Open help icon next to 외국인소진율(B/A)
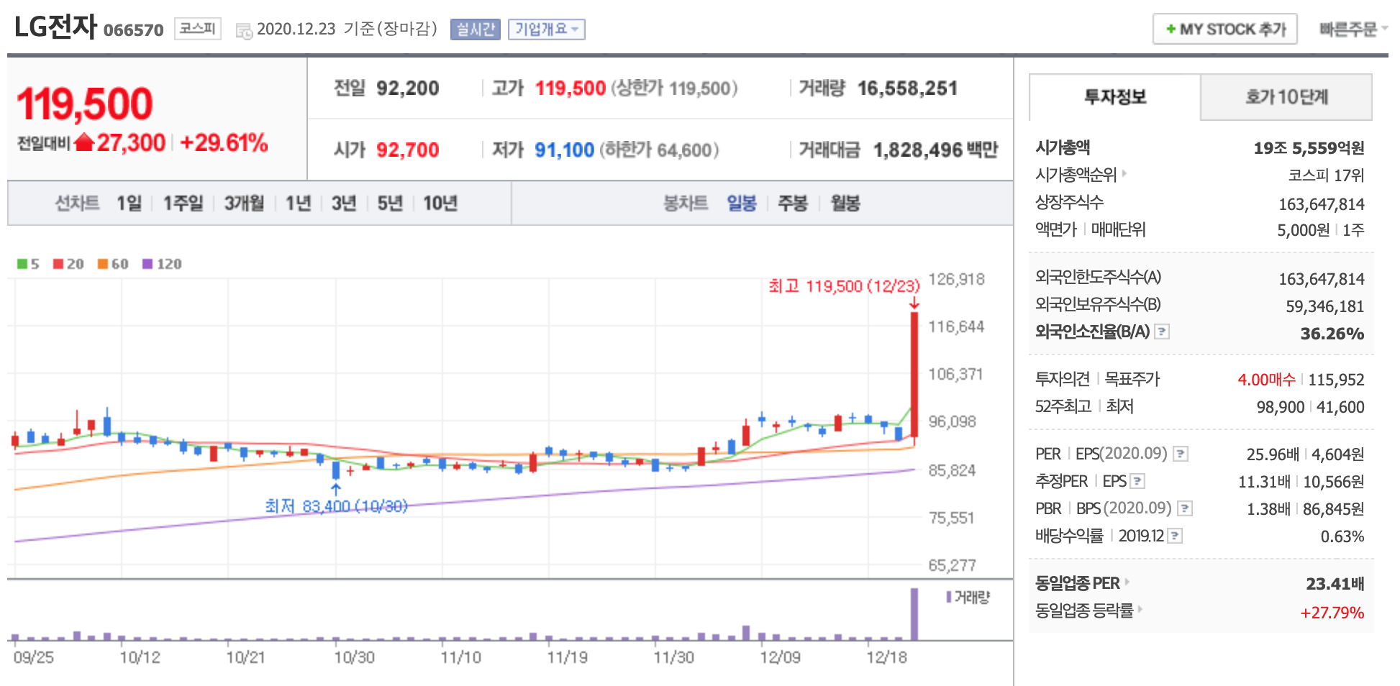This screenshot has width=1400, height=686. [1162, 331]
